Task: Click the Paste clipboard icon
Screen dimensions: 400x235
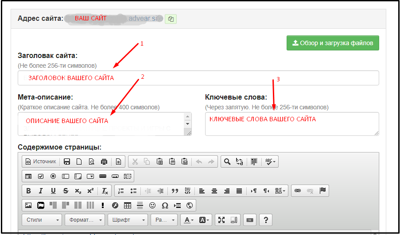Action: click(x=160, y=162)
